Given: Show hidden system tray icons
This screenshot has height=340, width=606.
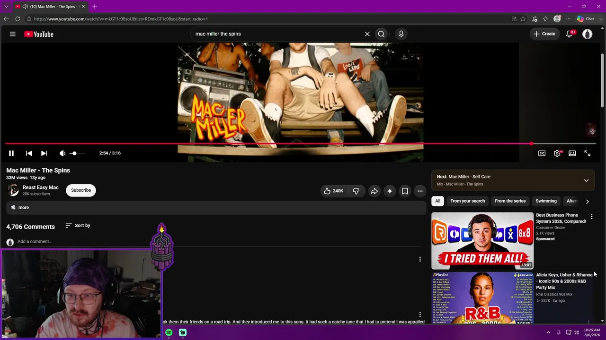Looking at the screenshot, I should 549,332.
